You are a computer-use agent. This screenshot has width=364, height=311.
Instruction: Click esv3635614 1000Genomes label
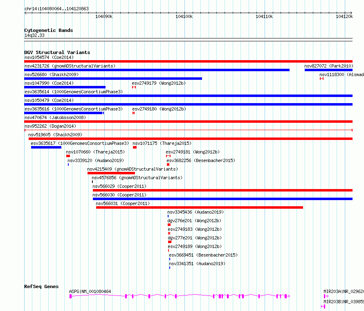(74, 92)
